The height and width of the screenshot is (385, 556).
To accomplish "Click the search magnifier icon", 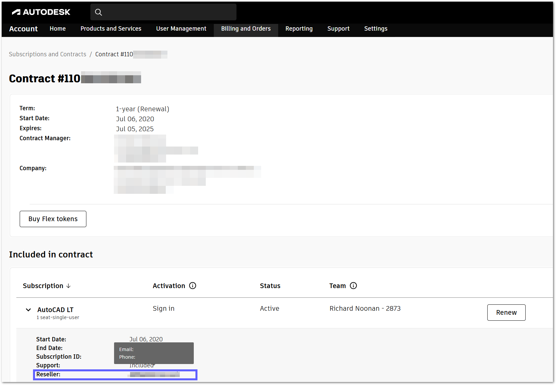I will tap(98, 12).
